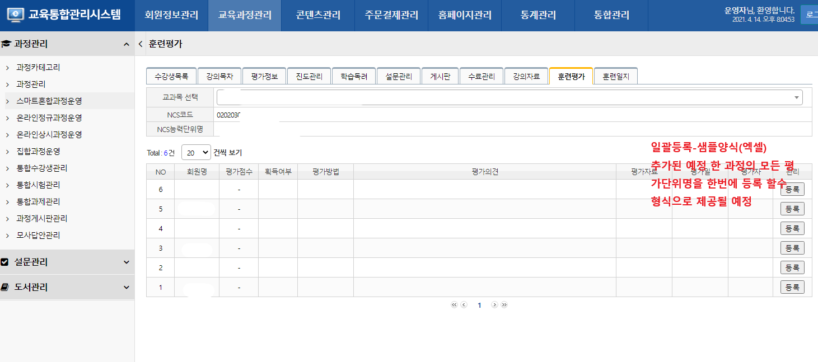Click the 교육통합관리시스템 logo icon
The height and width of the screenshot is (362, 818).
click(16, 15)
